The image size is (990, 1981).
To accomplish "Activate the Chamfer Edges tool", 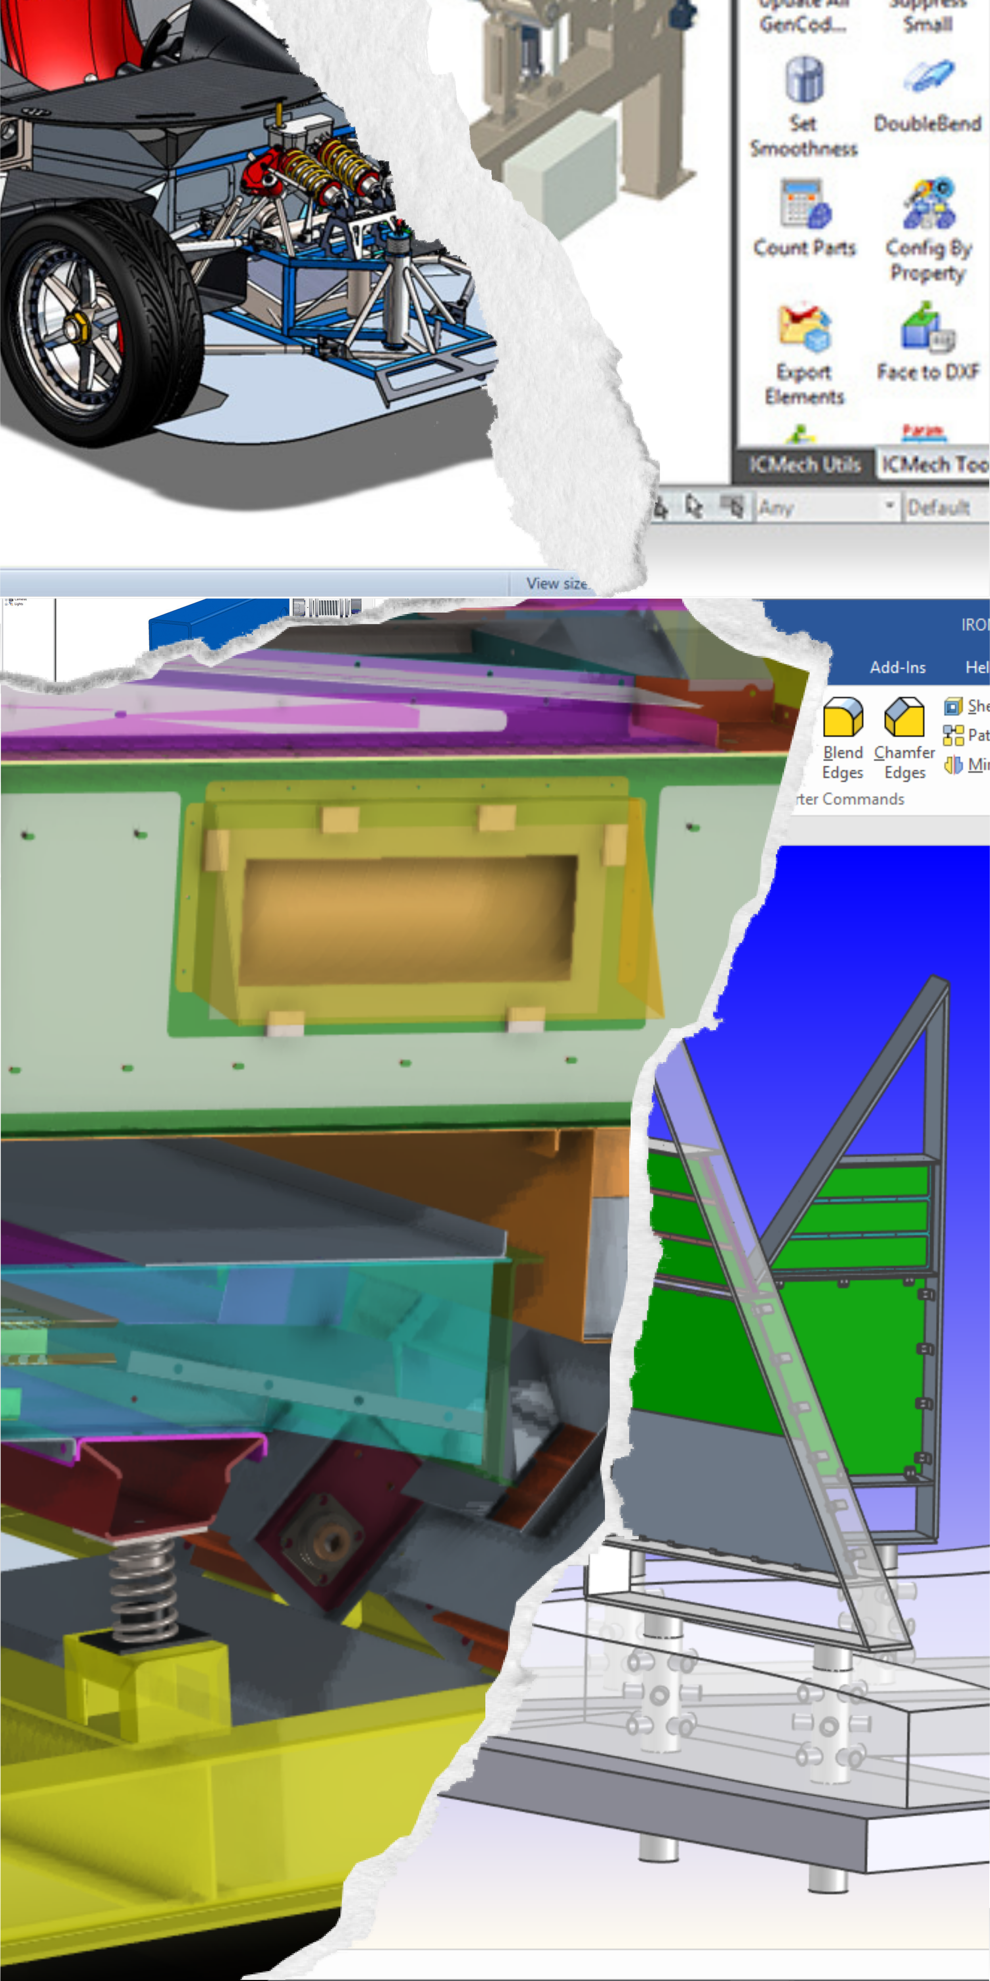I will point(904,718).
